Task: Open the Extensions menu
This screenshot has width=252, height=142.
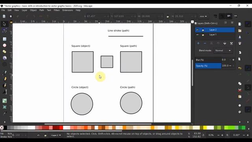Action: click(67, 10)
